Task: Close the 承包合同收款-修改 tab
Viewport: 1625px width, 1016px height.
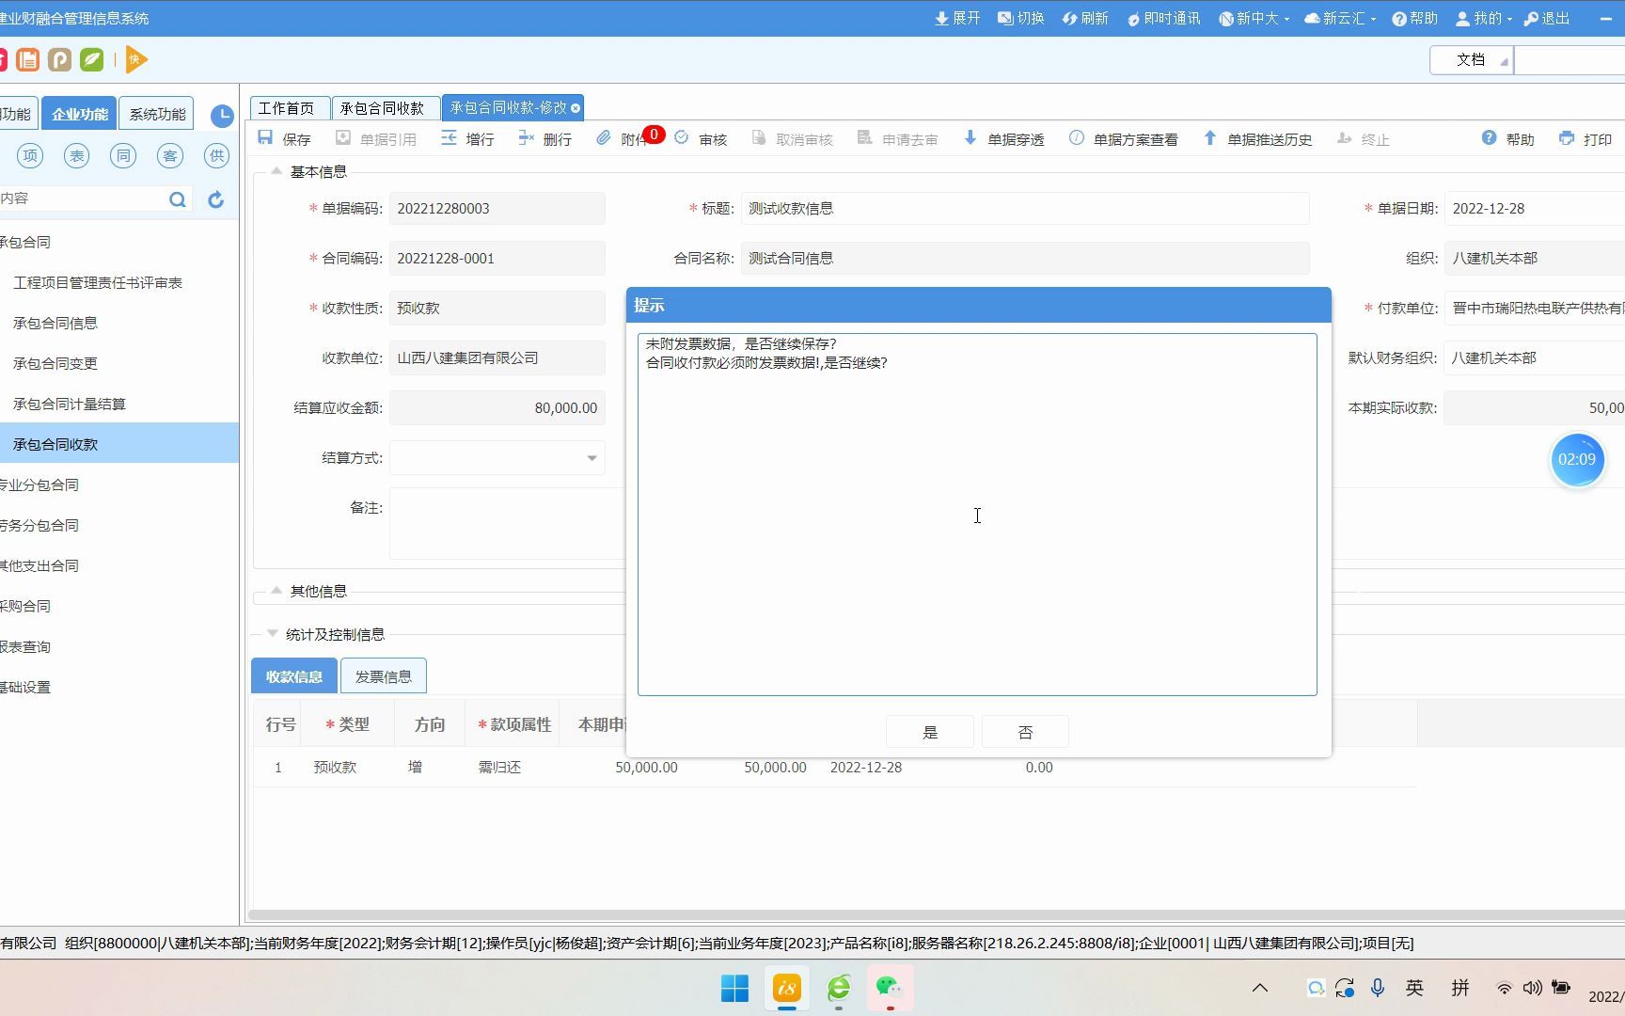Action: [x=576, y=108]
